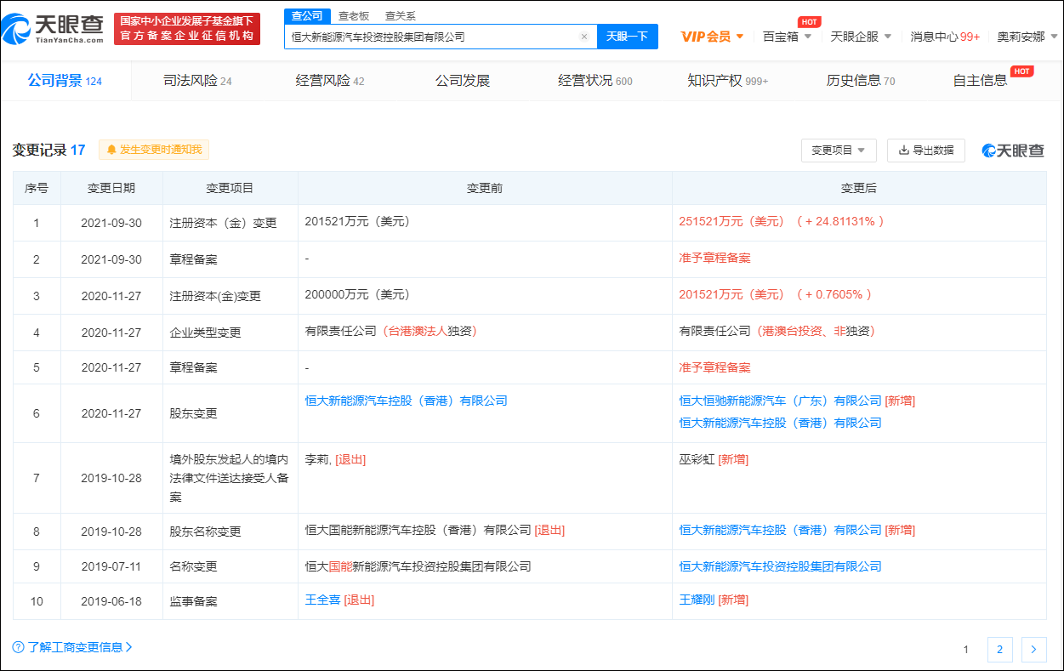Open the VIP会员 dropdown menu
1064x671 pixels.
713,37
